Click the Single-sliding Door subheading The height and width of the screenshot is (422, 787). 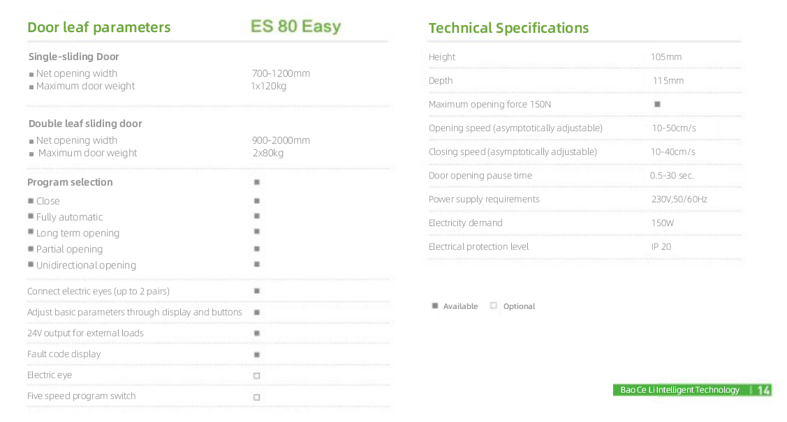74,56
